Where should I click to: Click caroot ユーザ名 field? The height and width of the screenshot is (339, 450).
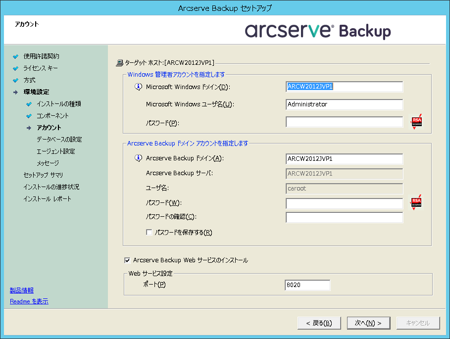pyautogui.click(x=345, y=189)
